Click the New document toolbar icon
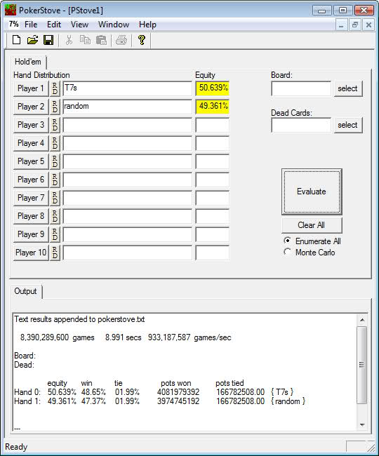The width and height of the screenshot is (379, 456). [16, 40]
